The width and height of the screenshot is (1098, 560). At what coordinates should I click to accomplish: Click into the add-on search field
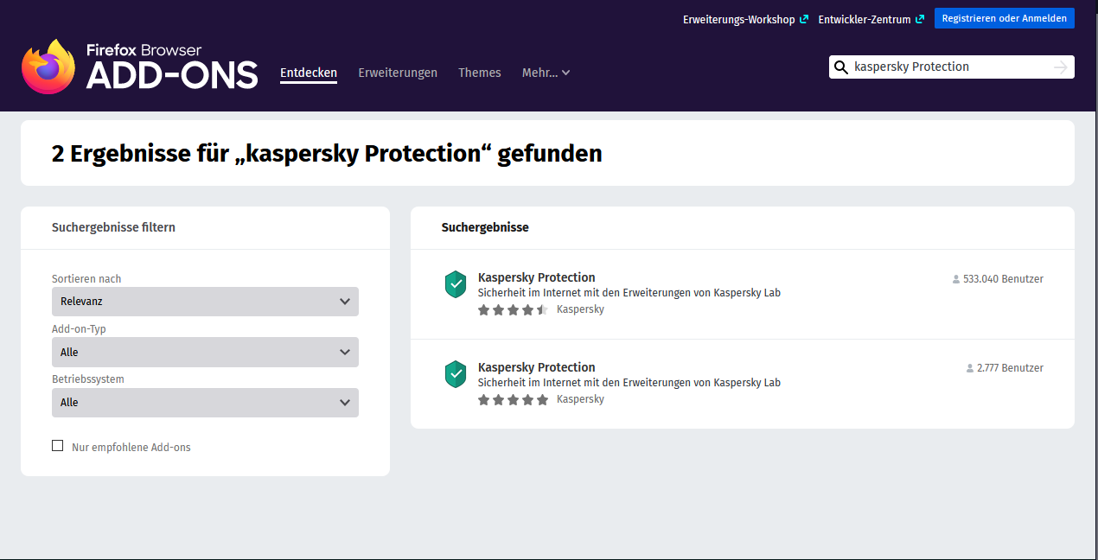pyautogui.click(x=947, y=67)
